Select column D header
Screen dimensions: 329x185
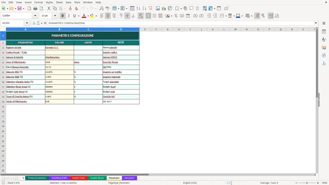tap(121, 29)
